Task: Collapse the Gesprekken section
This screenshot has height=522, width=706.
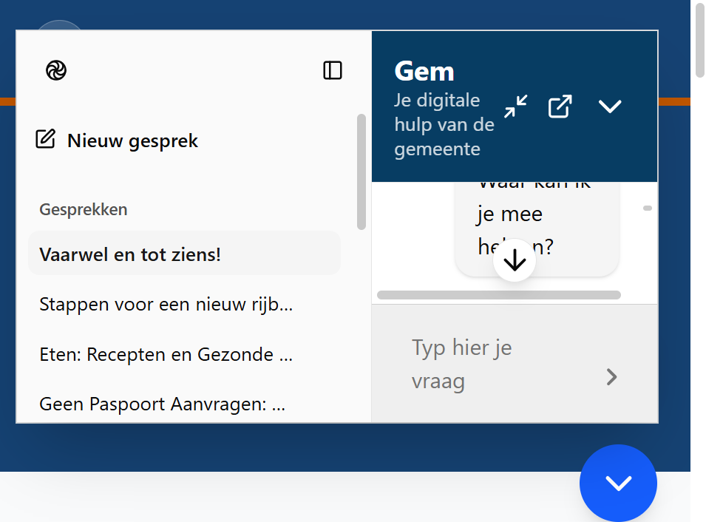Action: tap(84, 209)
